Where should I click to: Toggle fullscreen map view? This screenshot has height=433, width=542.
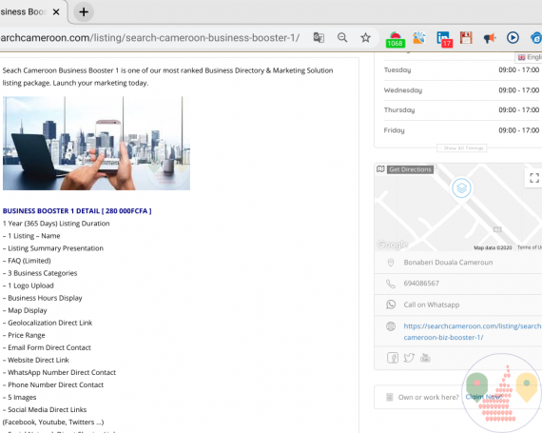pyautogui.click(x=534, y=178)
